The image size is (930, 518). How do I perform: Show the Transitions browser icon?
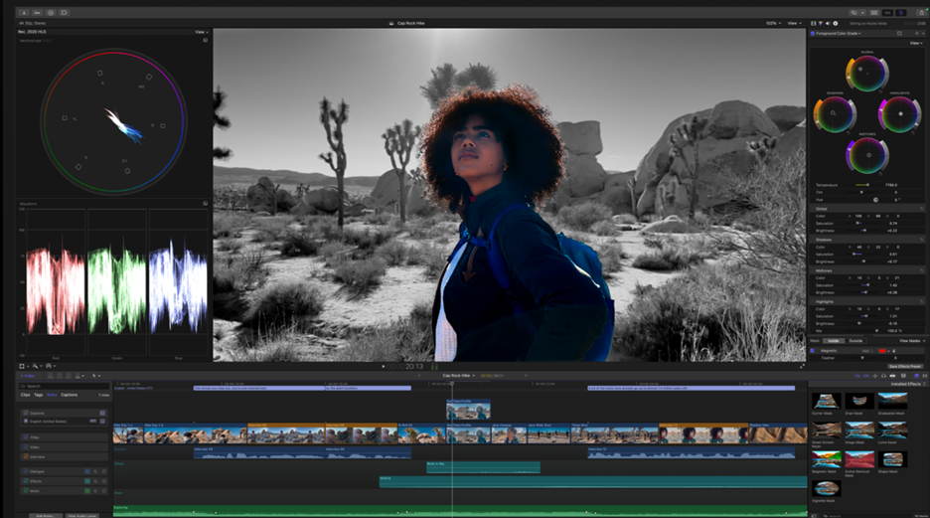point(925,376)
